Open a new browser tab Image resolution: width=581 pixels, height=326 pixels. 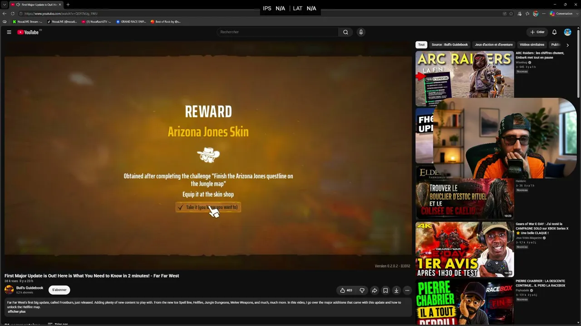pyautogui.click(x=68, y=5)
